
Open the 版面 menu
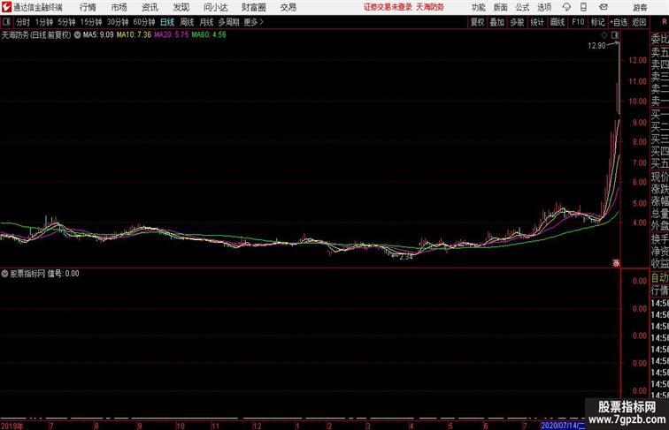[x=501, y=7]
